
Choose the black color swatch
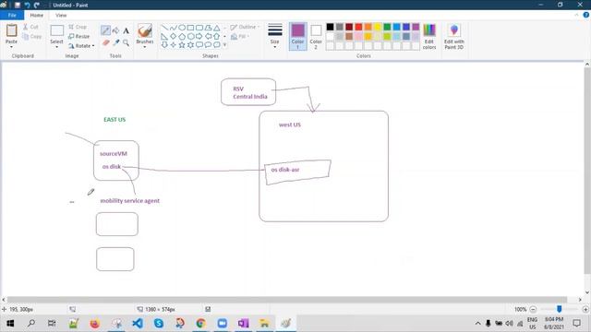(x=330, y=27)
